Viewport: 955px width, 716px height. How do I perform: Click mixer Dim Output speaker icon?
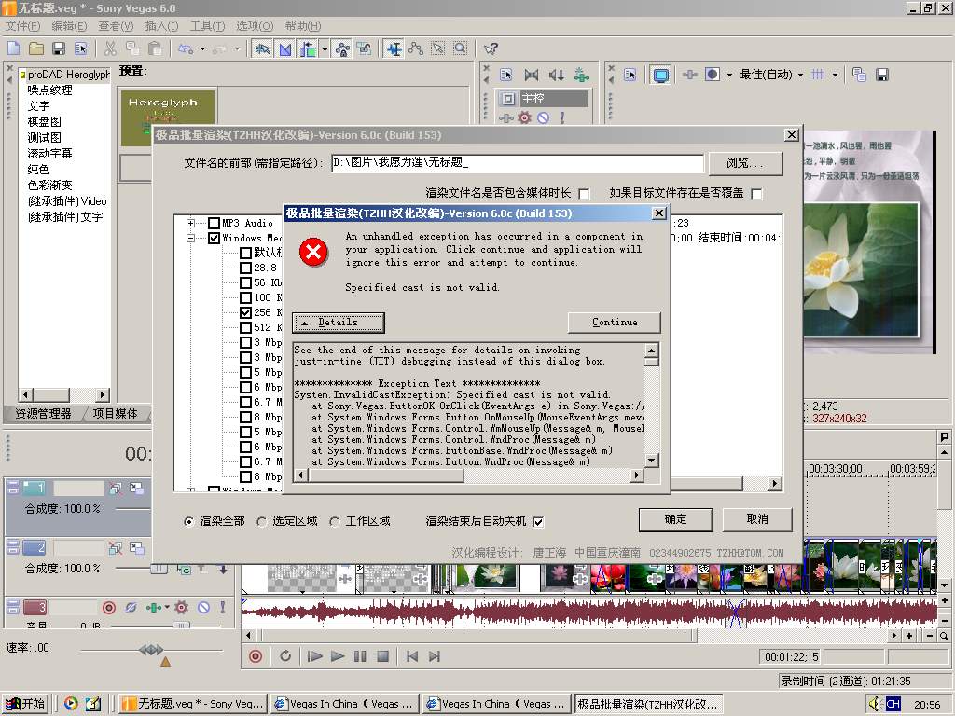[556, 75]
